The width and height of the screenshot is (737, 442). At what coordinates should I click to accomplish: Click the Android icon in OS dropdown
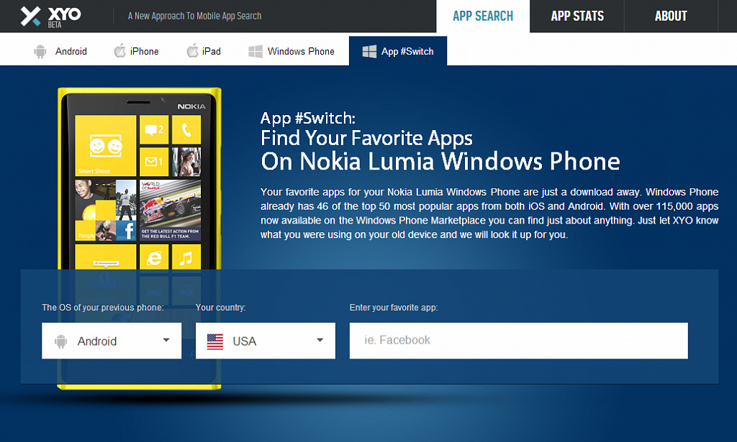[x=60, y=341]
